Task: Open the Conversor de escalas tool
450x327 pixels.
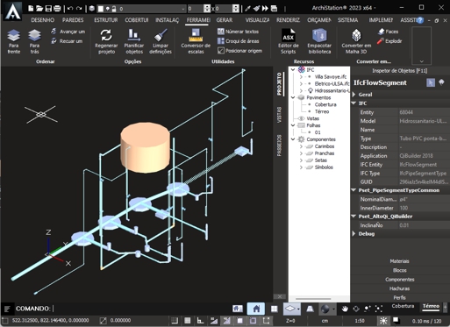Action: click(x=196, y=41)
